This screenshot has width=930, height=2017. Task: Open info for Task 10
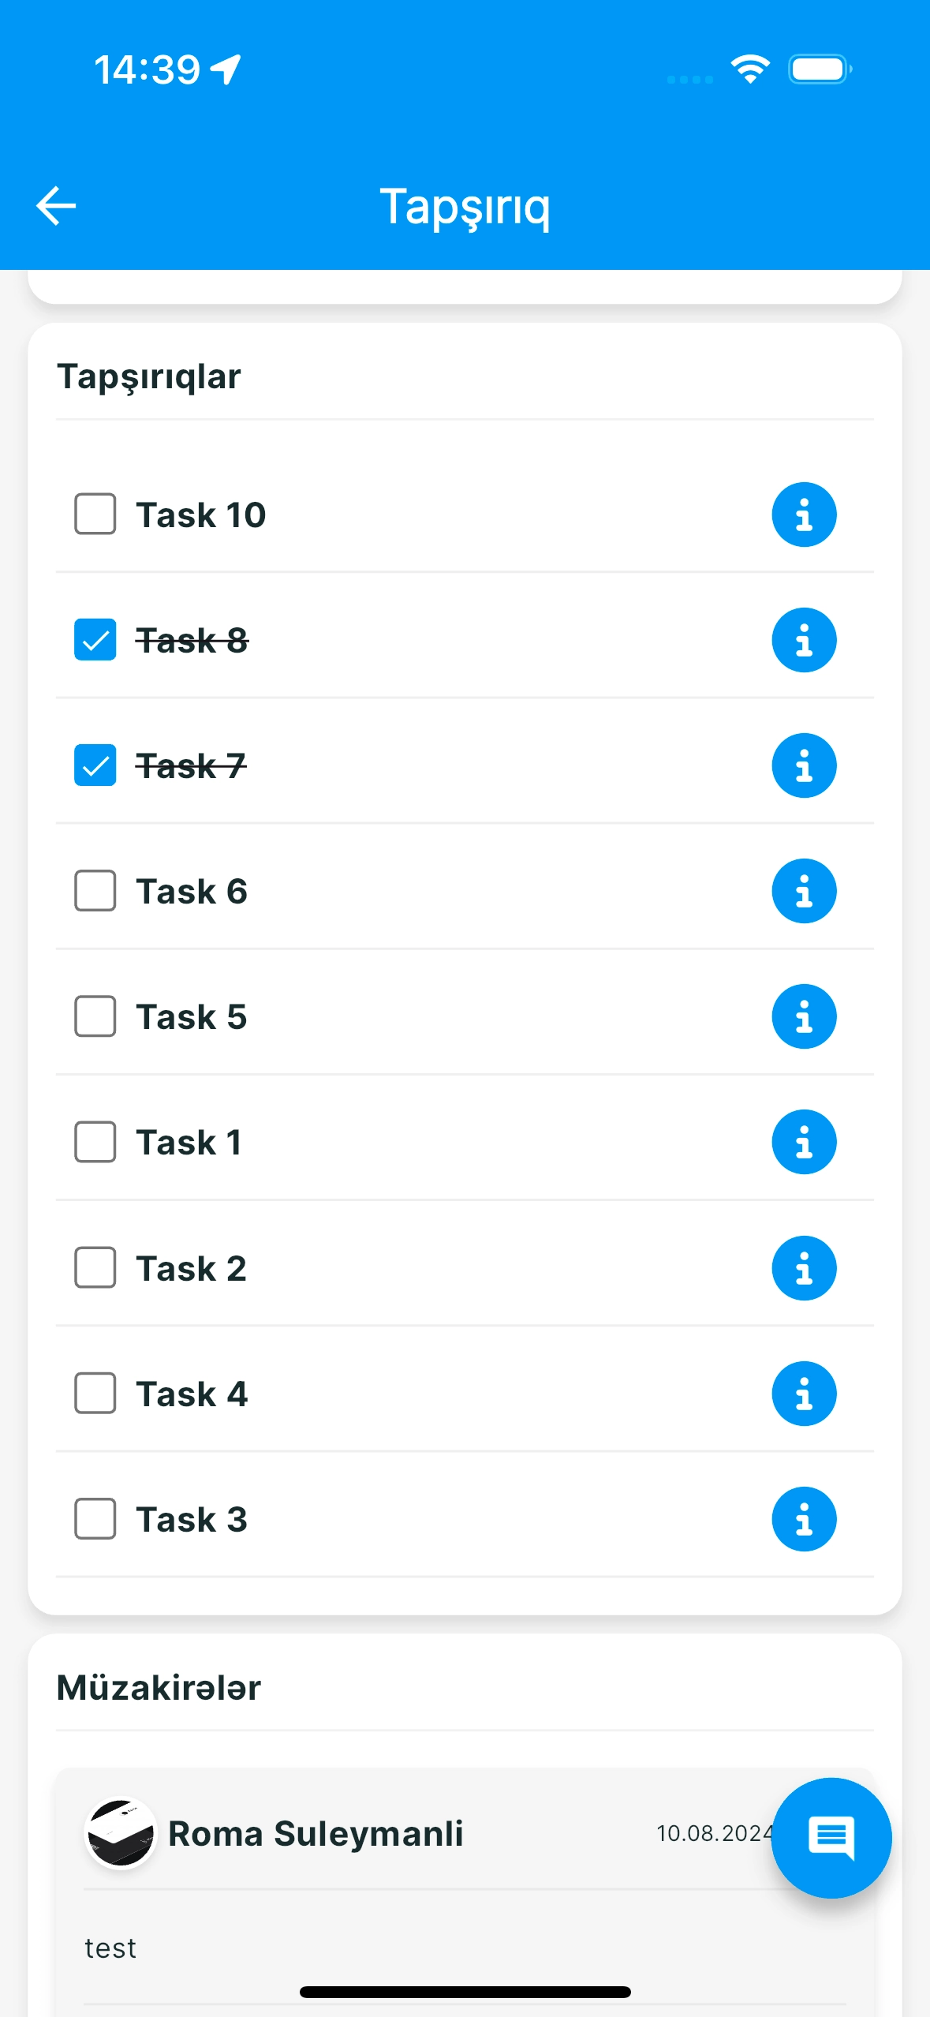coord(803,515)
